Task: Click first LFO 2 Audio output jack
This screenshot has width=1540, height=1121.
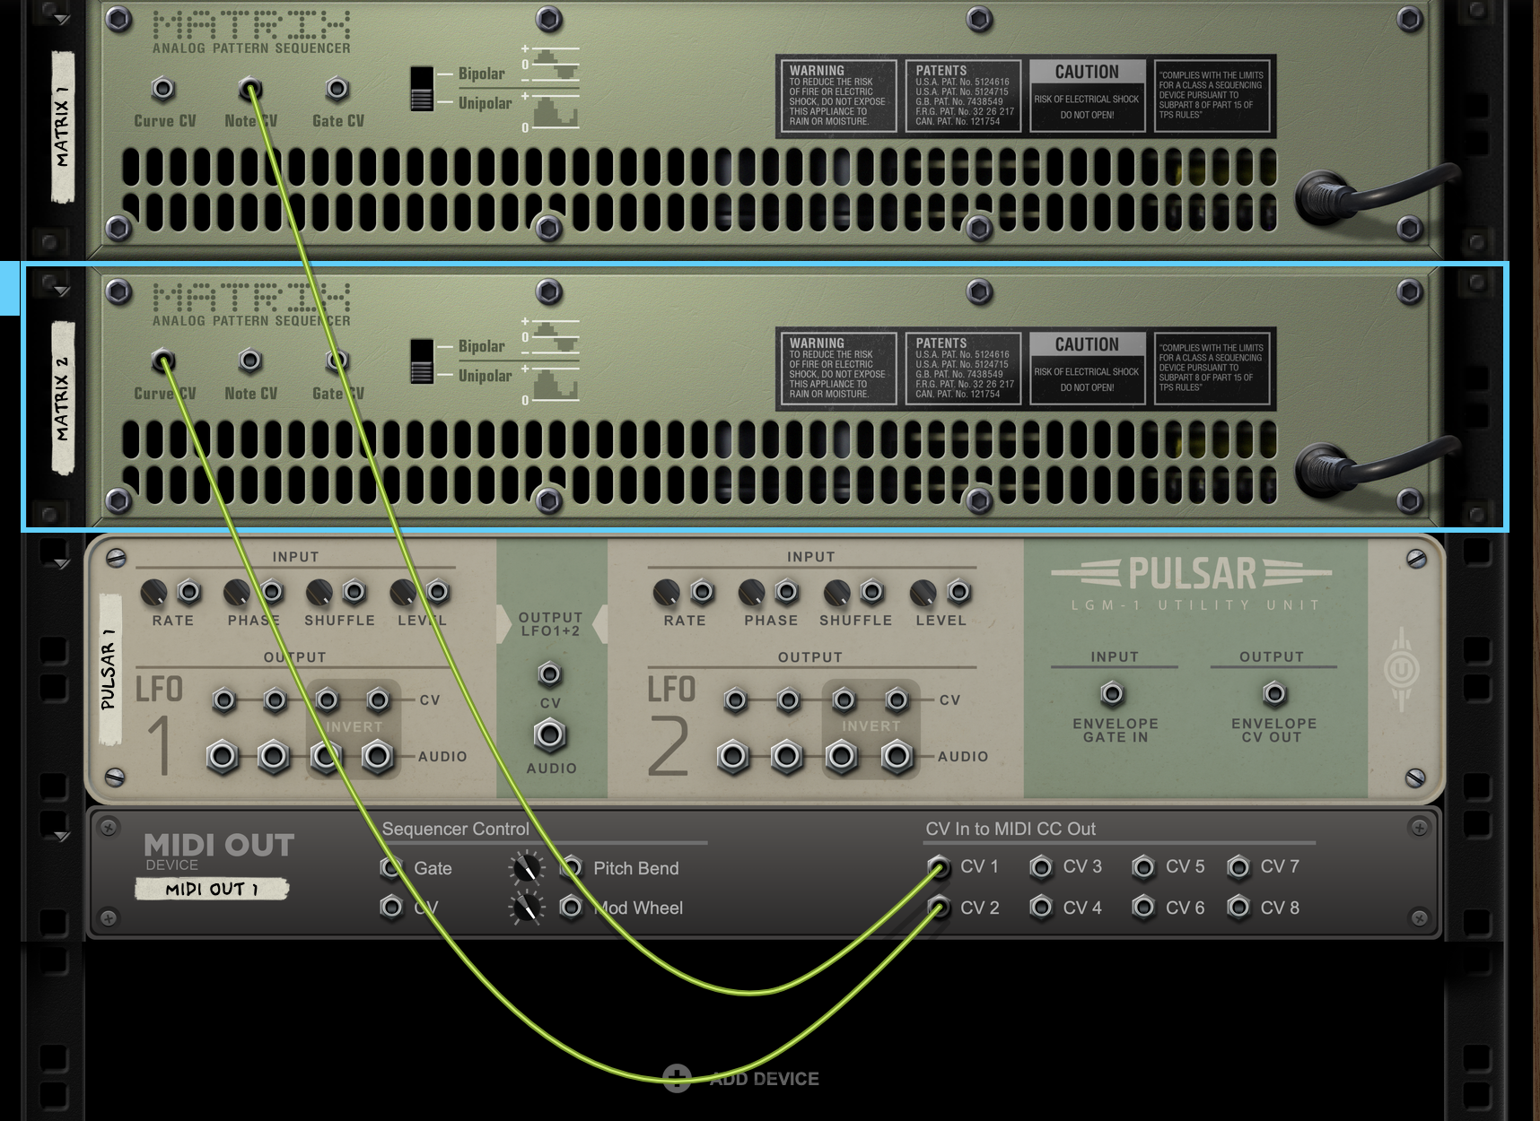Action: tap(733, 757)
